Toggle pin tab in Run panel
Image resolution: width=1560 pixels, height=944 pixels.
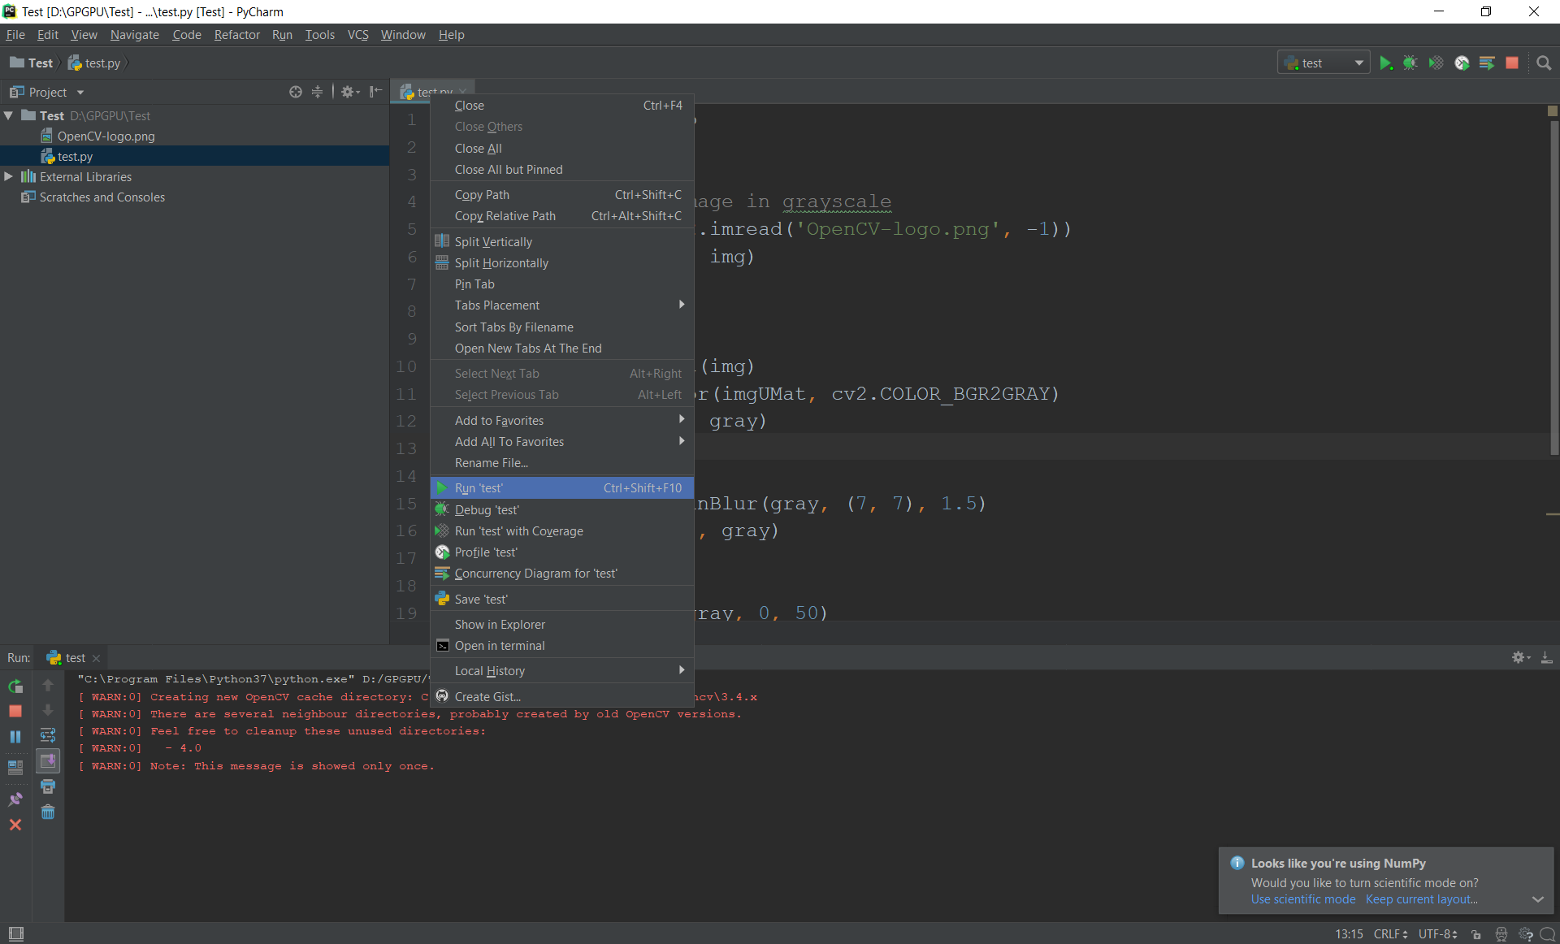pos(15,799)
